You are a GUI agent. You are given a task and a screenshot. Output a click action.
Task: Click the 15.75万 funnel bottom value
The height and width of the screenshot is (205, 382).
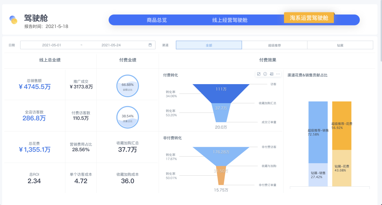click(221, 190)
